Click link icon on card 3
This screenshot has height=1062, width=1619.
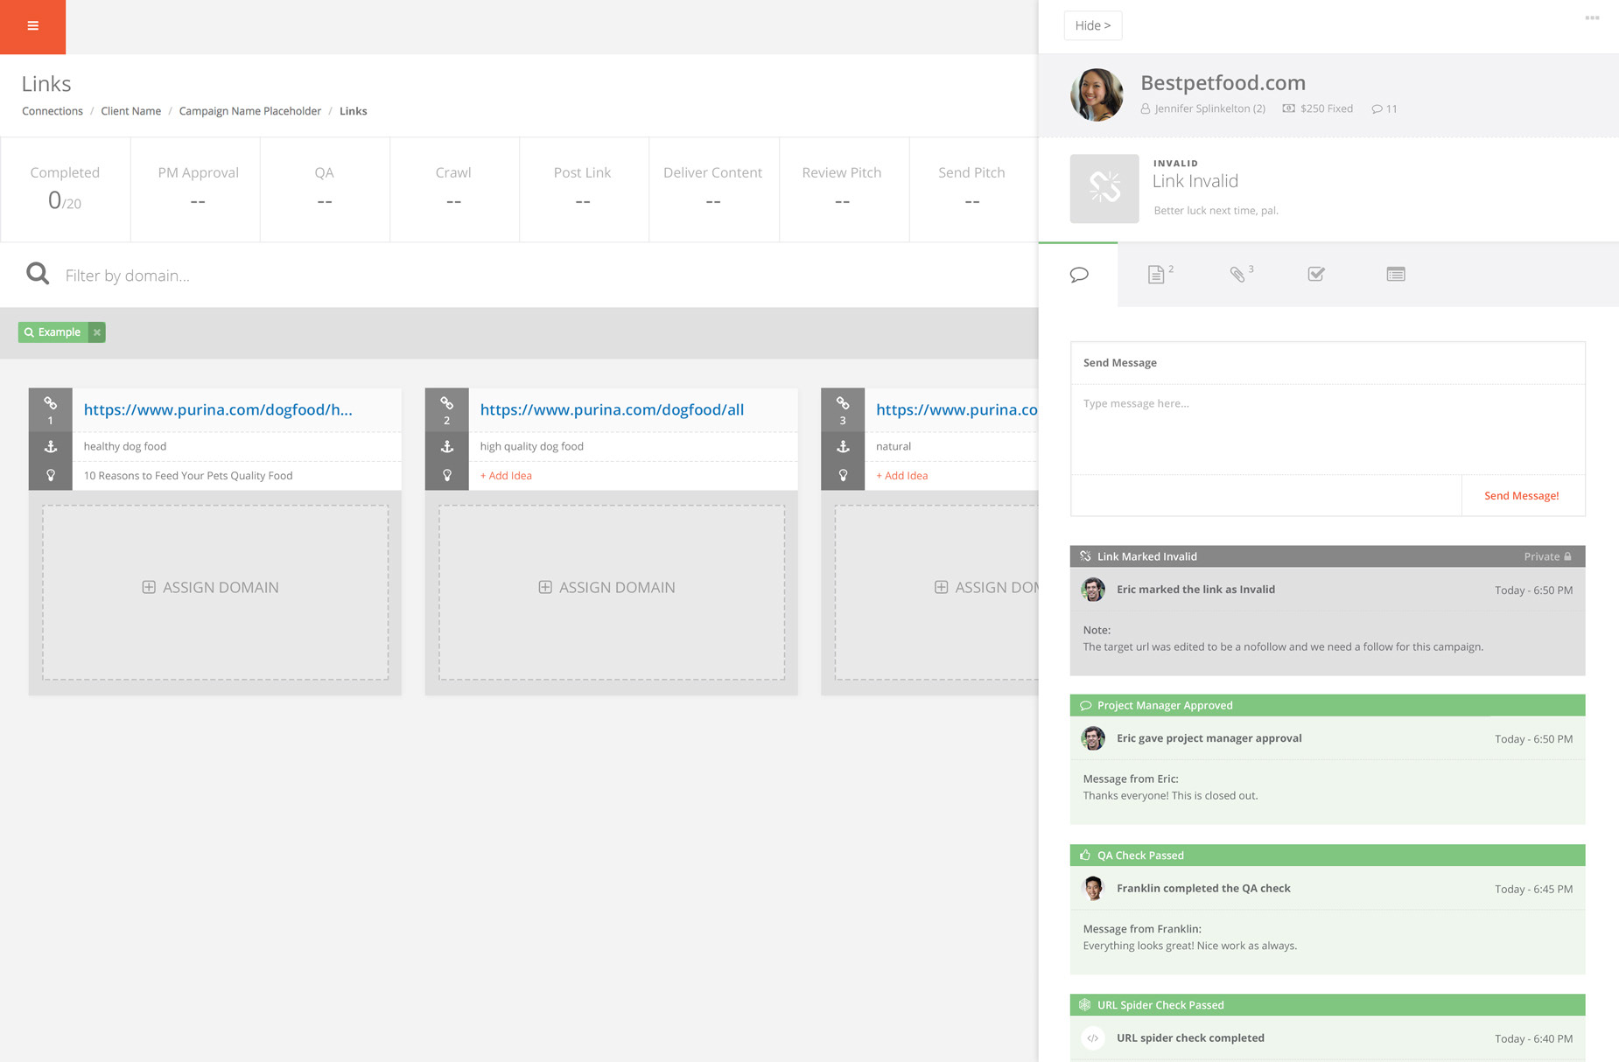pos(843,403)
